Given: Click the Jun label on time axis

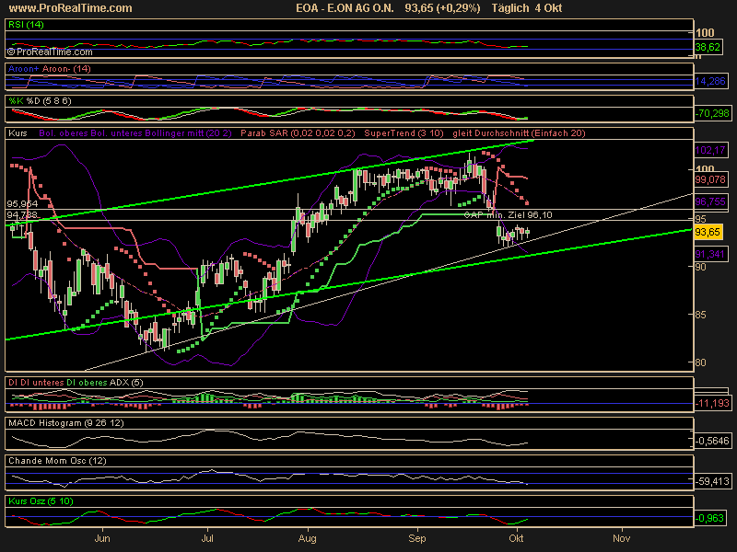Looking at the screenshot, I should pos(102,538).
